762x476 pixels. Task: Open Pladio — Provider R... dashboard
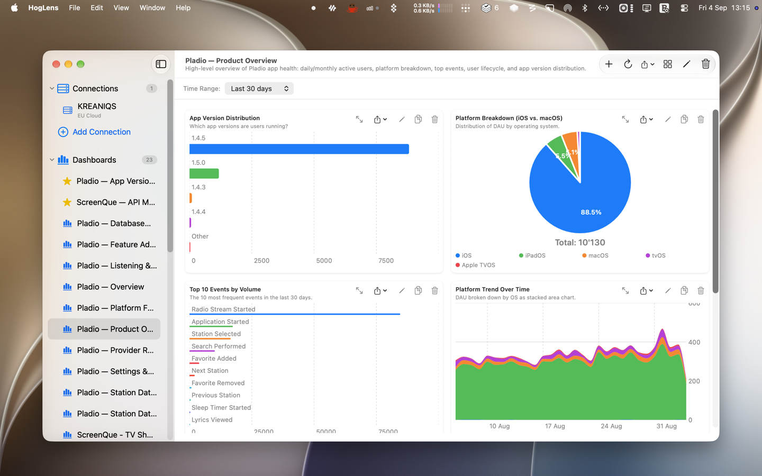[x=104, y=350]
